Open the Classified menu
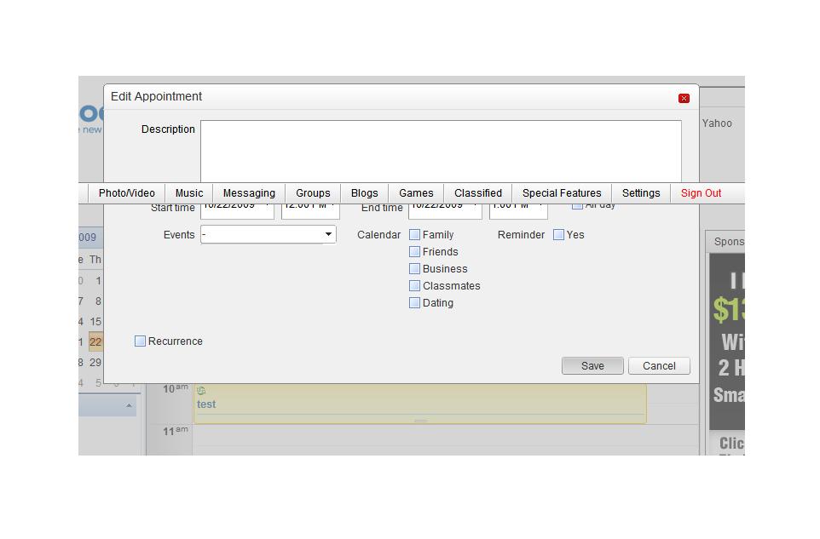This screenshot has height=539, width=820. click(x=478, y=193)
